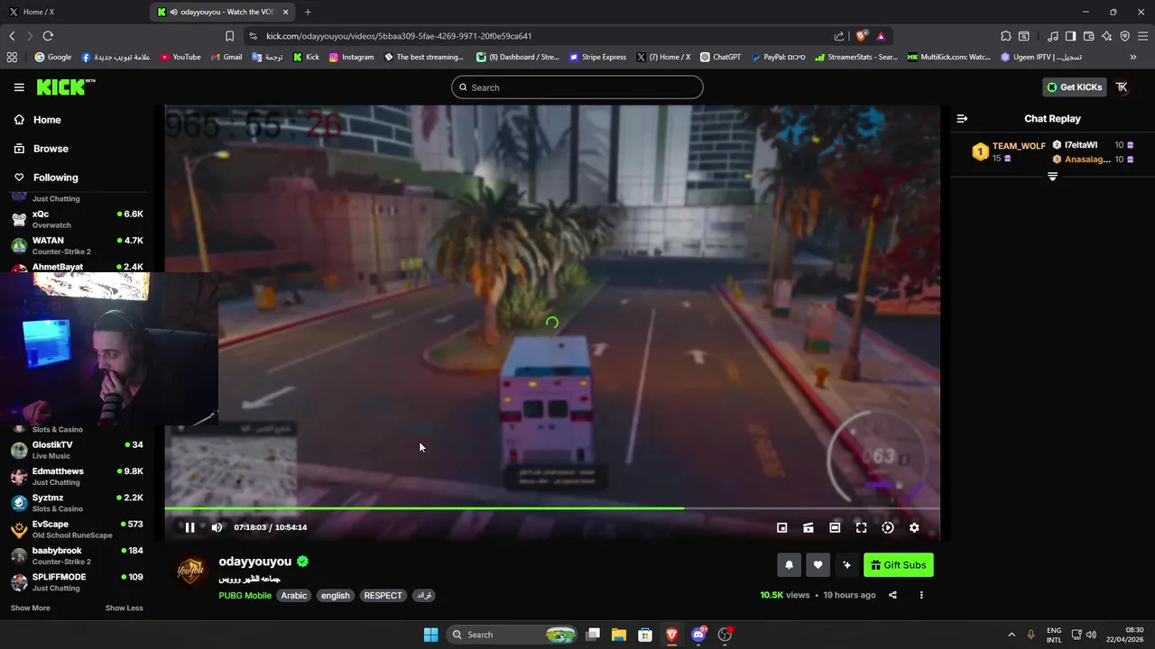Select the RESPECT tag
Viewport: 1155px width, 649px height.
[383, 596]
